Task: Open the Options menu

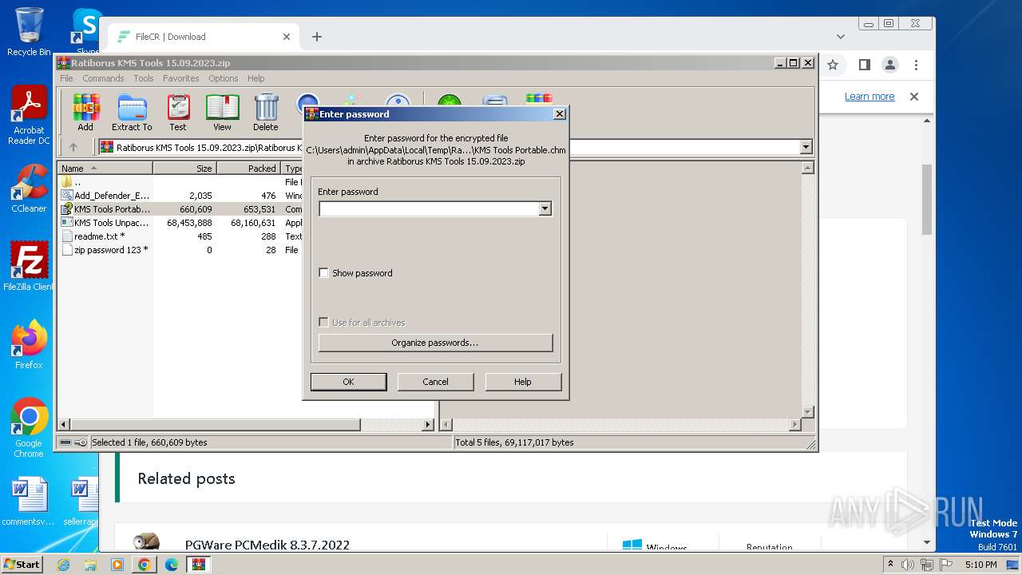Action: click(x=224, y=78)
